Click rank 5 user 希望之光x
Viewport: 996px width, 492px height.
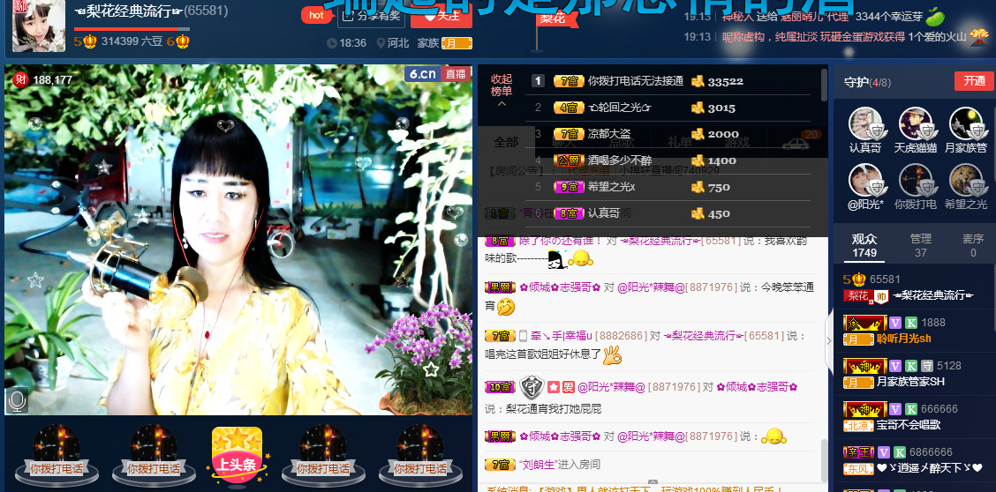[611, 187]
